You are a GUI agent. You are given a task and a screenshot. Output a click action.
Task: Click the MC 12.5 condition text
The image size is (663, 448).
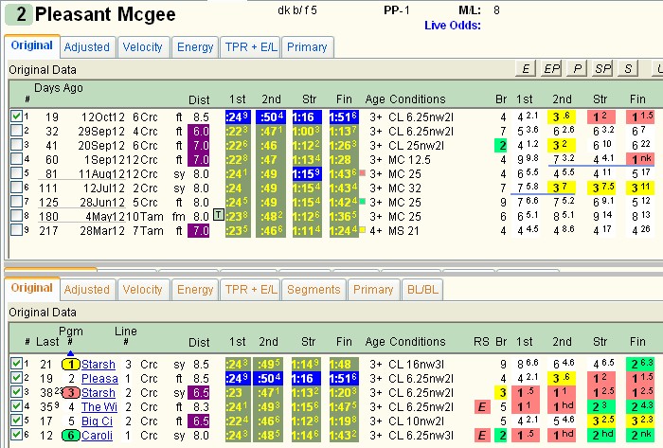click(x=409, y=160)
